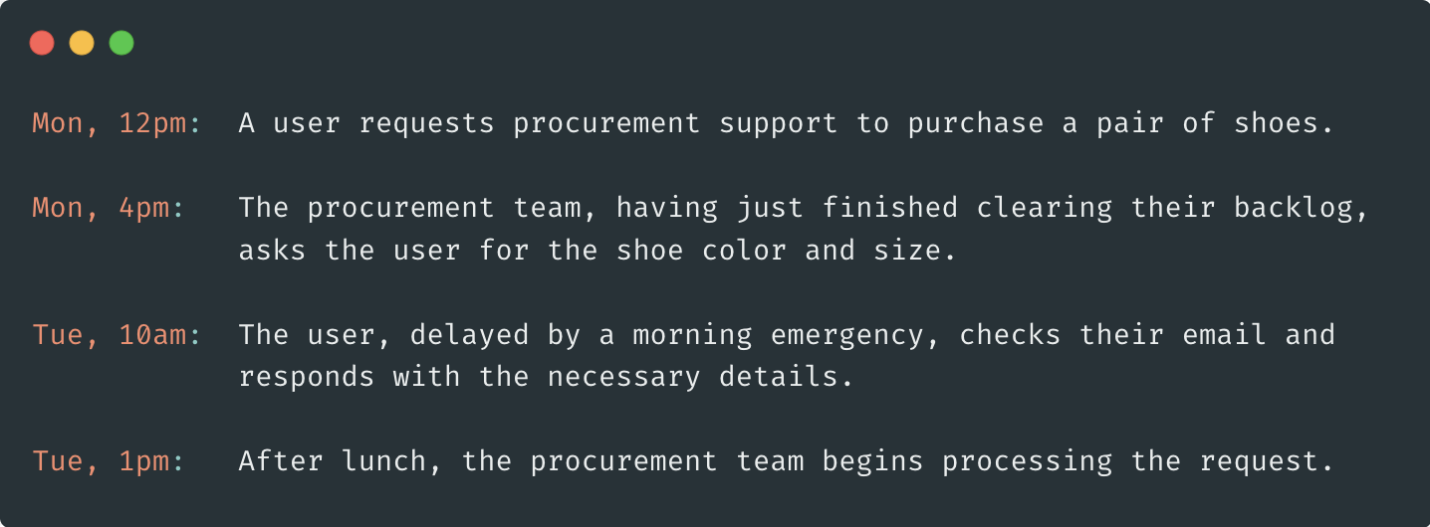Click the word "request" in the last line

pyautogui.click(x=1258, y=461)
